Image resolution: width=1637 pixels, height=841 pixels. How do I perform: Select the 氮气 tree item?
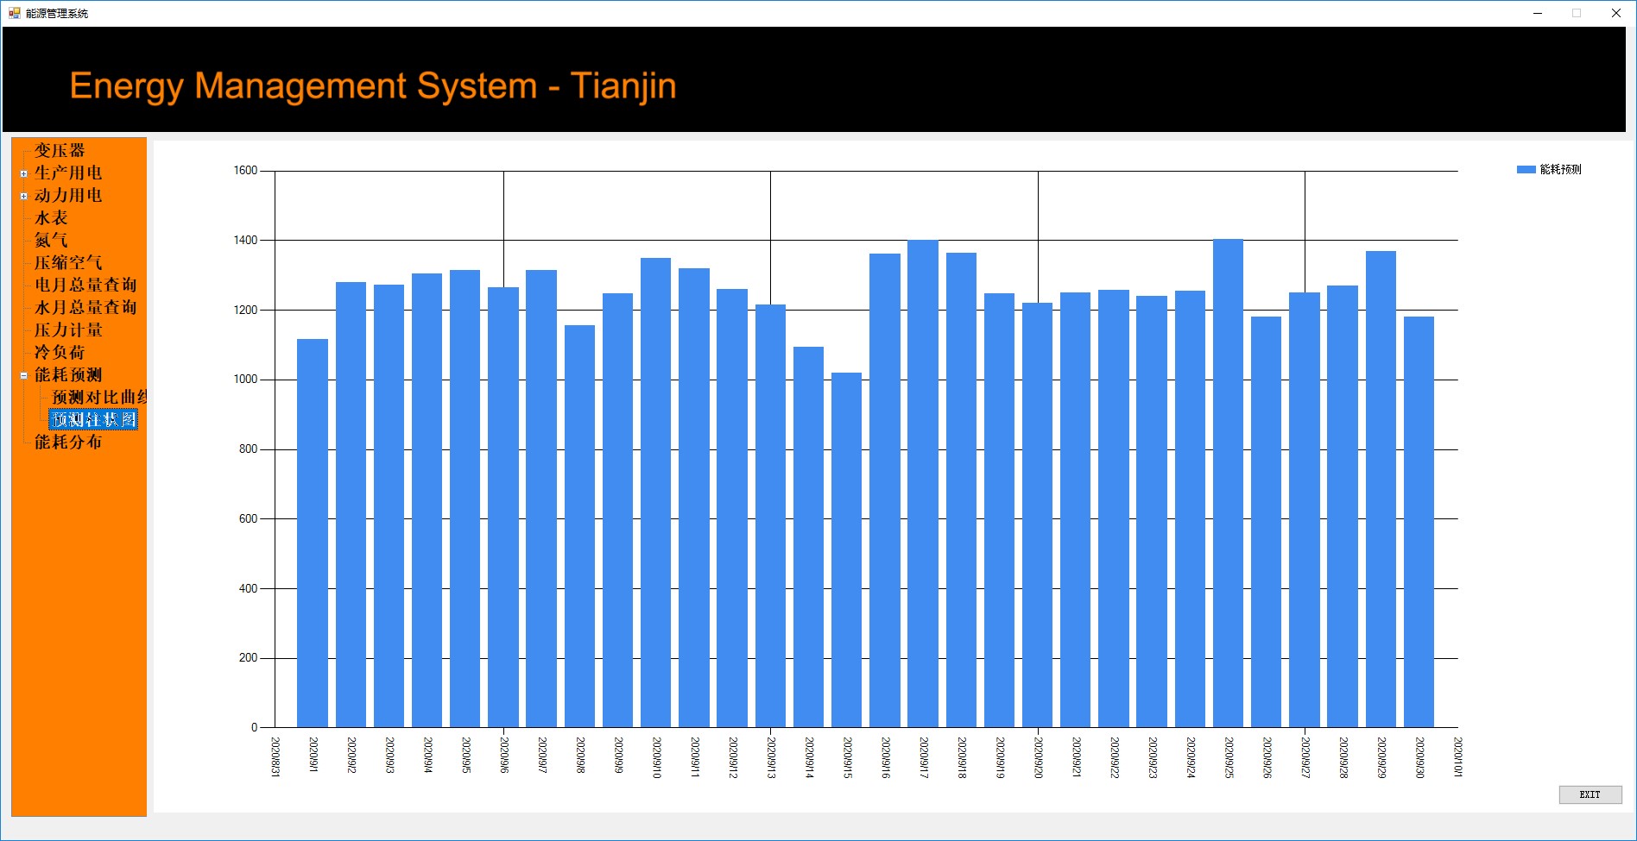click(51, 240)
